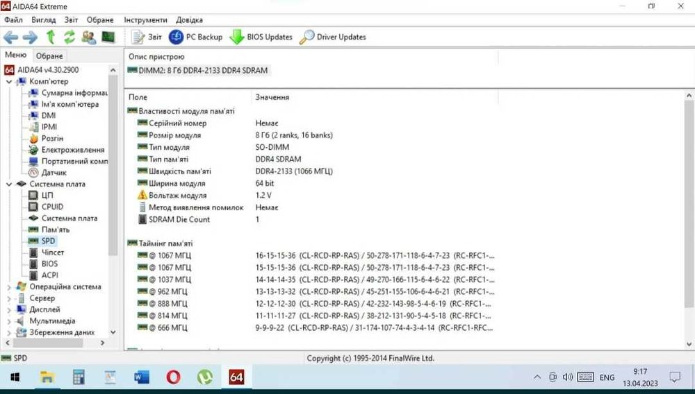Open the Звіт report button in the toolbar
Screen dimensions: 695x394
pyautogui.click(x=147, y=37)
